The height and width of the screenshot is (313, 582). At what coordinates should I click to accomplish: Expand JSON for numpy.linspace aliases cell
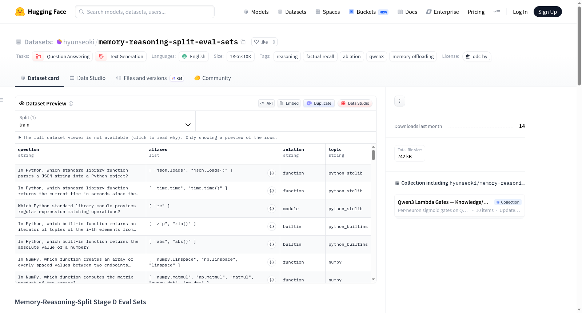coord(272,262)
